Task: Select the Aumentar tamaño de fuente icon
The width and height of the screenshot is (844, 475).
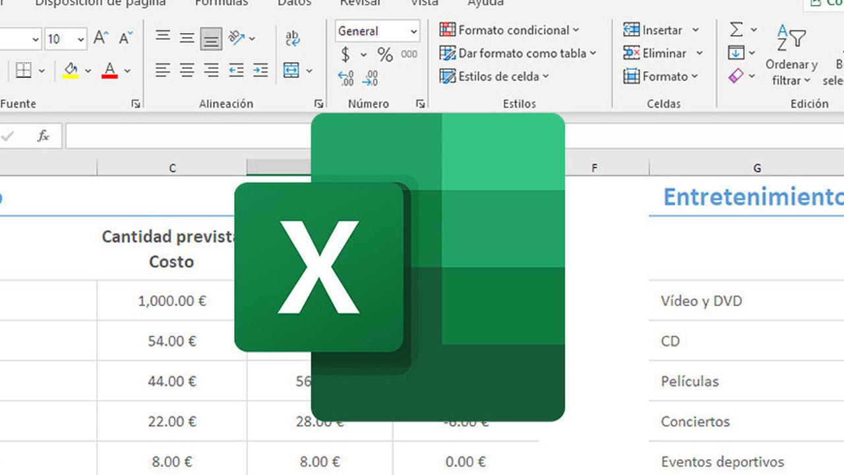Action: 100,38
